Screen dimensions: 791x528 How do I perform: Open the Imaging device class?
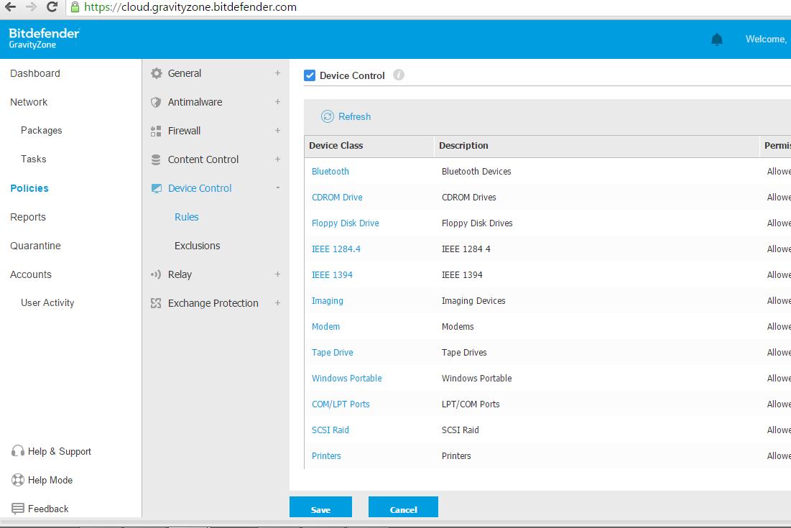click(x=328, y=301)
